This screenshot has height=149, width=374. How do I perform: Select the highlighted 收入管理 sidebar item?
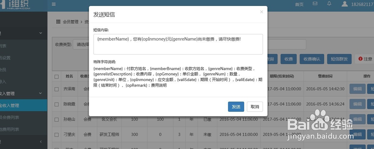(x=24, y=105)
